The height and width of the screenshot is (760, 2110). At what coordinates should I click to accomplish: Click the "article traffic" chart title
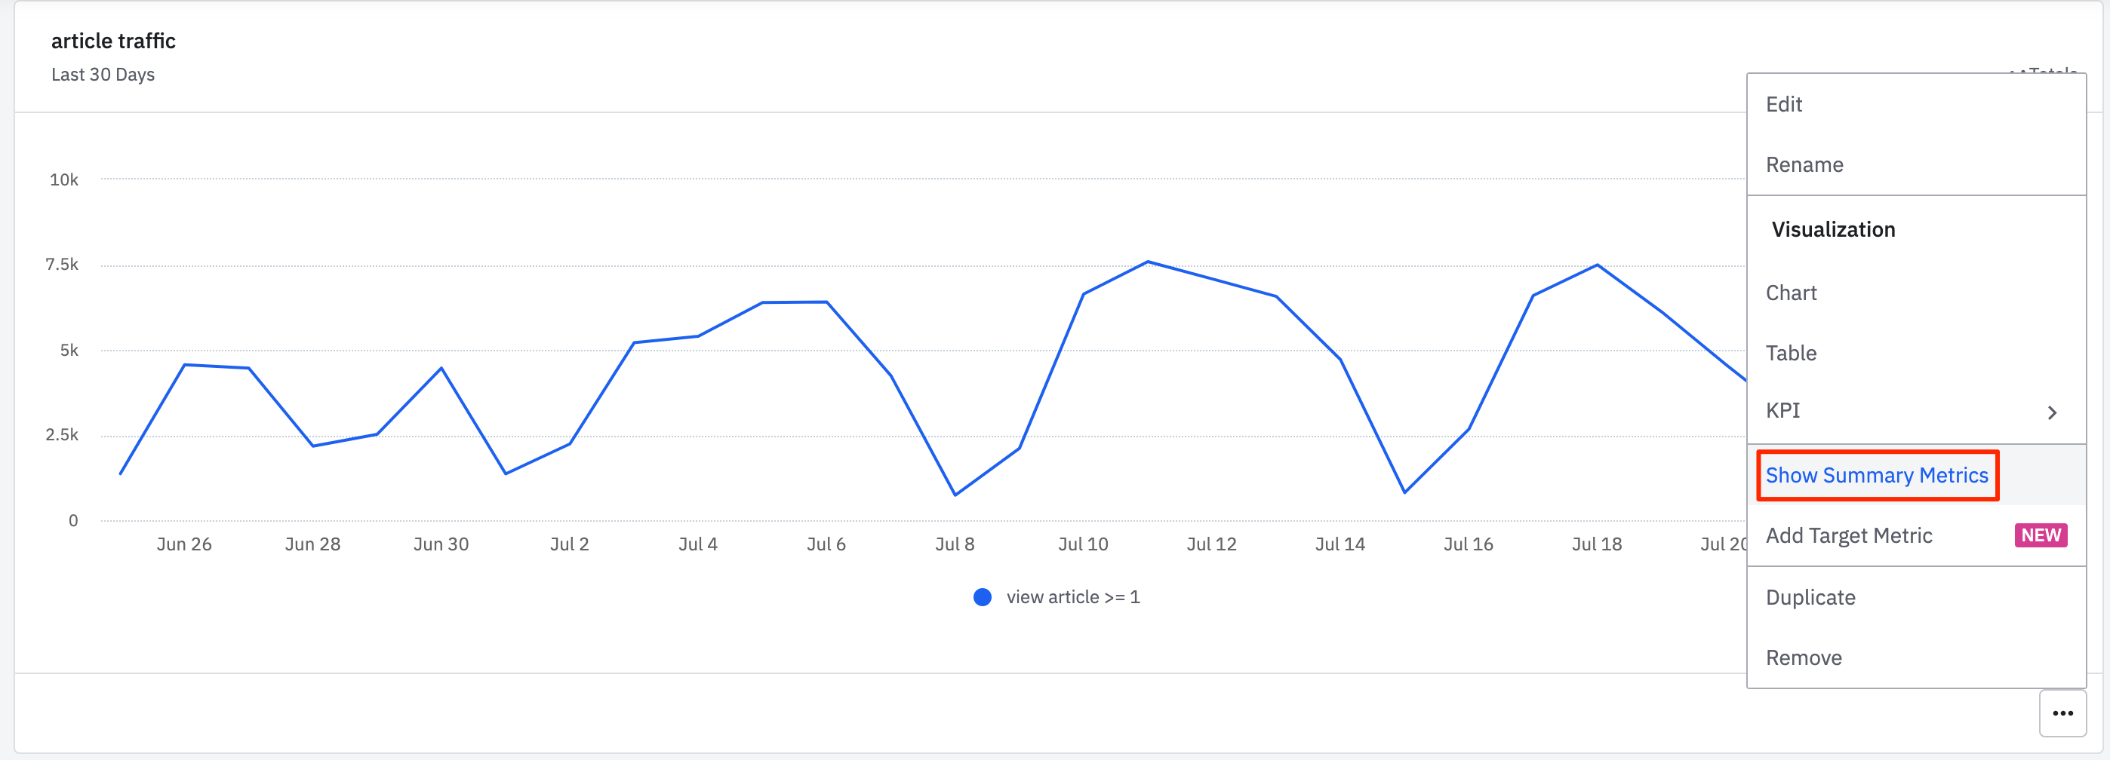click(x=113, y=40)
